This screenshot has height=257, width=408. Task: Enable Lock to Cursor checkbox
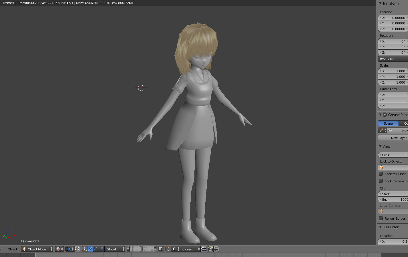click(x=381, y=174)
